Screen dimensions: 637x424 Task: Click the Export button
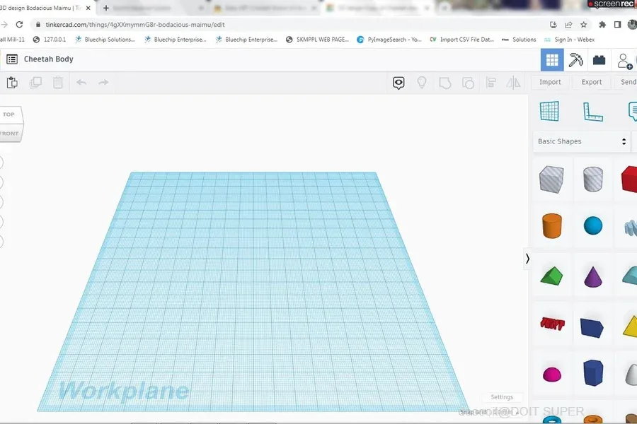592,83
